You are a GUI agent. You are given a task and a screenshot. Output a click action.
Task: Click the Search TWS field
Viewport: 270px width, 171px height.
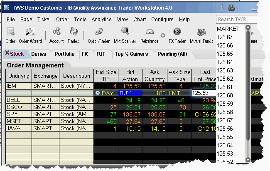237,19
